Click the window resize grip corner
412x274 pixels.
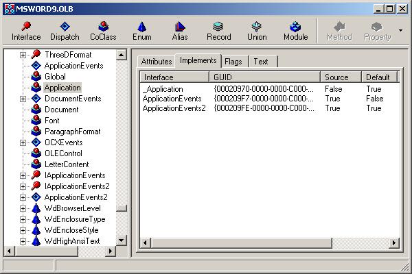(406, 268)
